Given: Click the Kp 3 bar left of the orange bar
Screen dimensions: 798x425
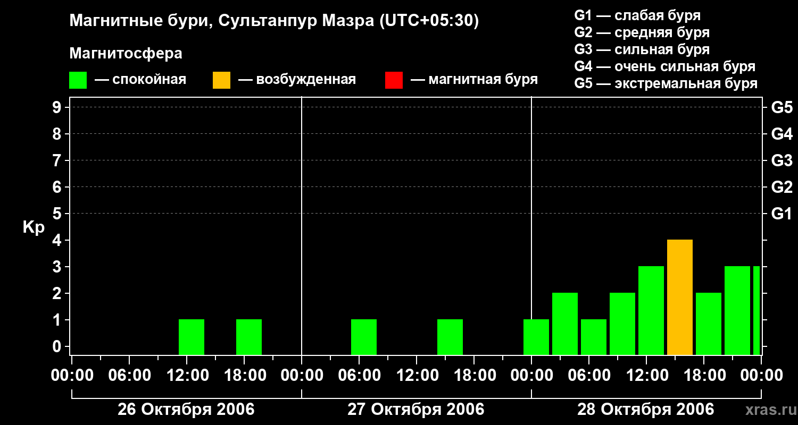Looking at the screenshot, I should pyautogui.click(x=651, y=310).
